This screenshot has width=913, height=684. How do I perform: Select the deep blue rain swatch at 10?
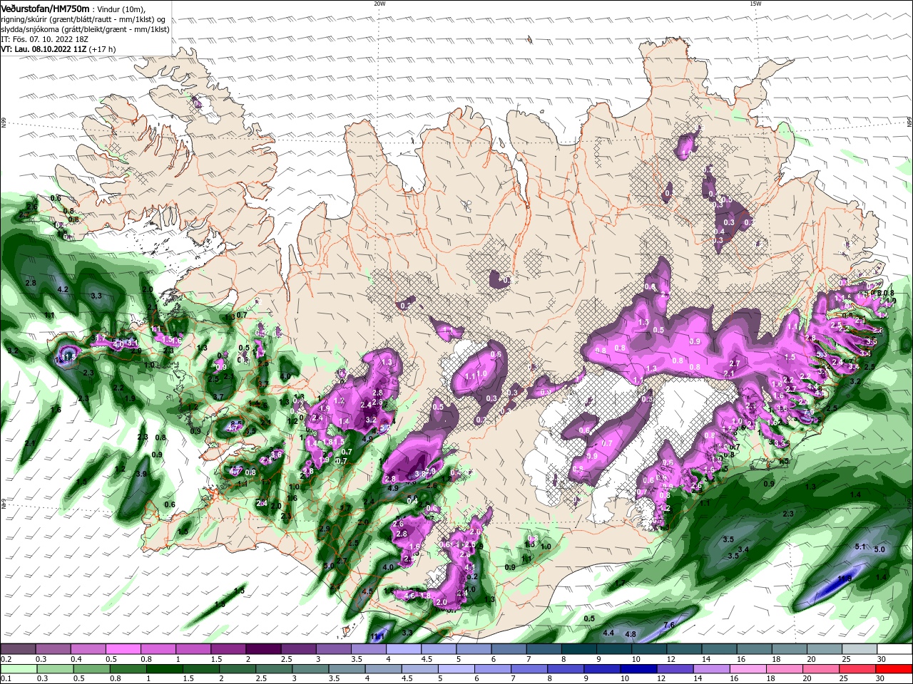click(639, 669)
